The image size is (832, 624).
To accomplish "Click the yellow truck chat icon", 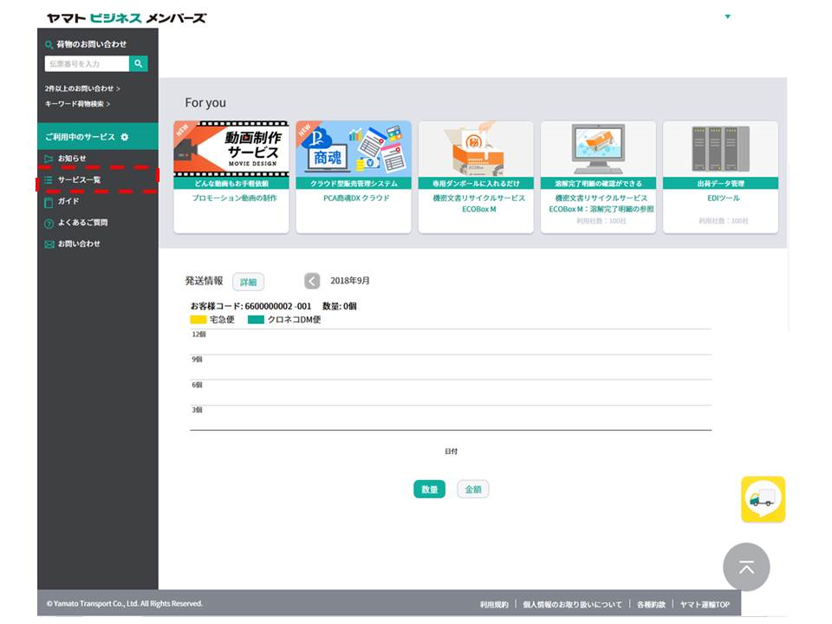I will click(x=763, y=499).
